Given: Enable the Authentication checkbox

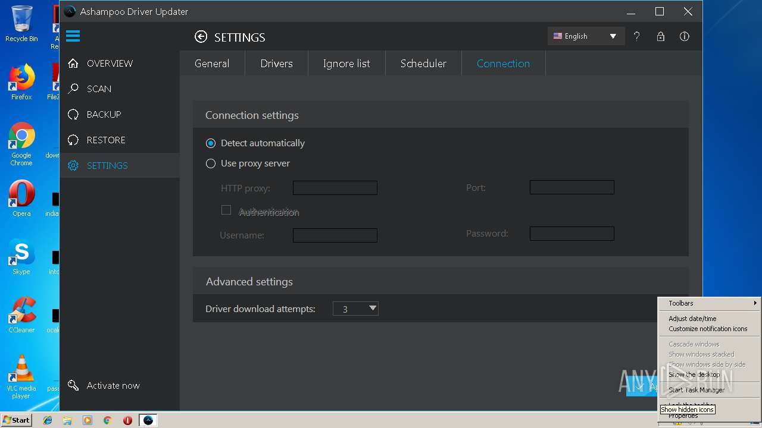Looking at the screenshot, I should [x=226, y=210].
